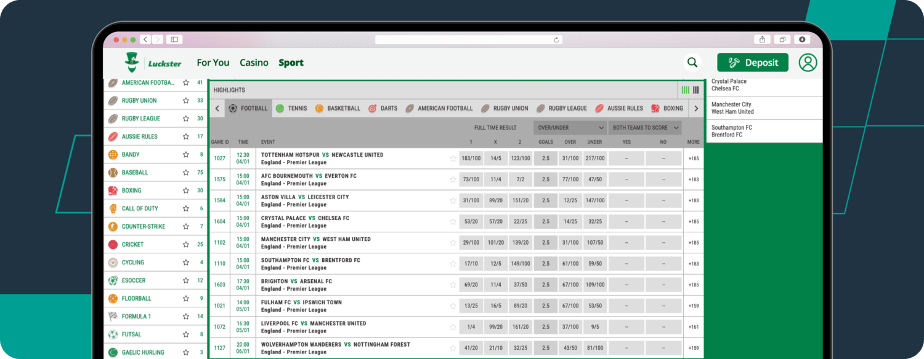
Task: Select the Counter-Strike sidebar icon
Action: pyautogui.click(x=113, y=226)
